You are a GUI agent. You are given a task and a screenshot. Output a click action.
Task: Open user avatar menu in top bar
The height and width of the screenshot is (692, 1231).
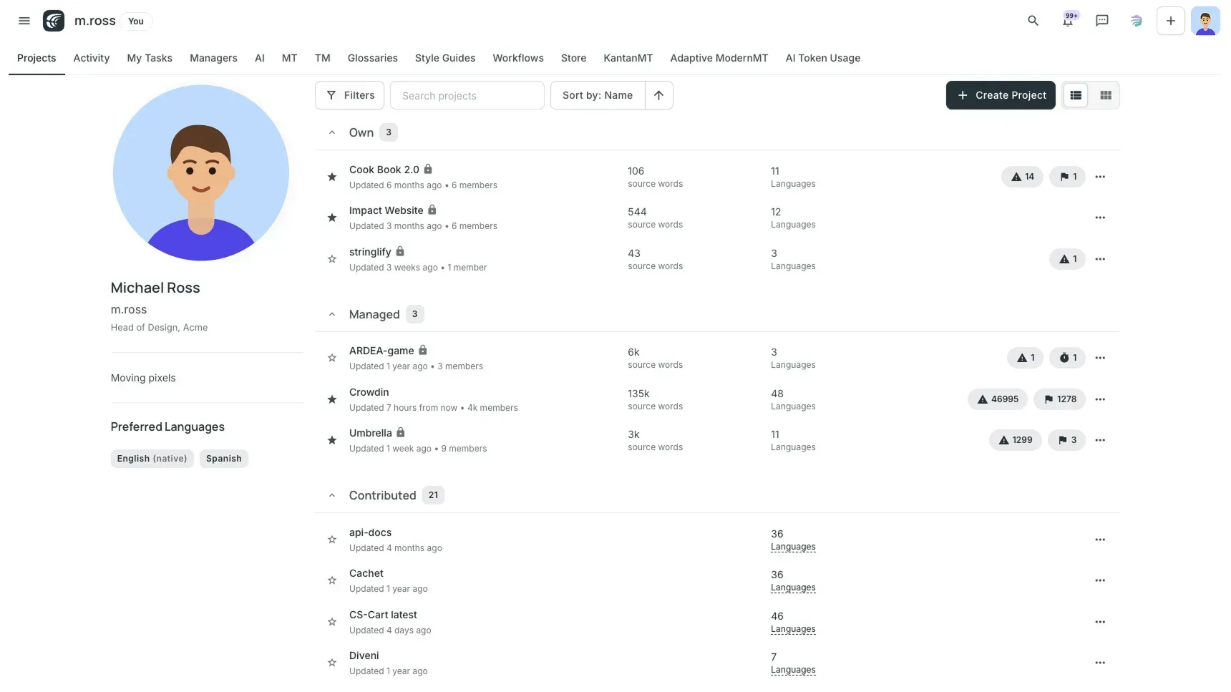coord(1205,21)
